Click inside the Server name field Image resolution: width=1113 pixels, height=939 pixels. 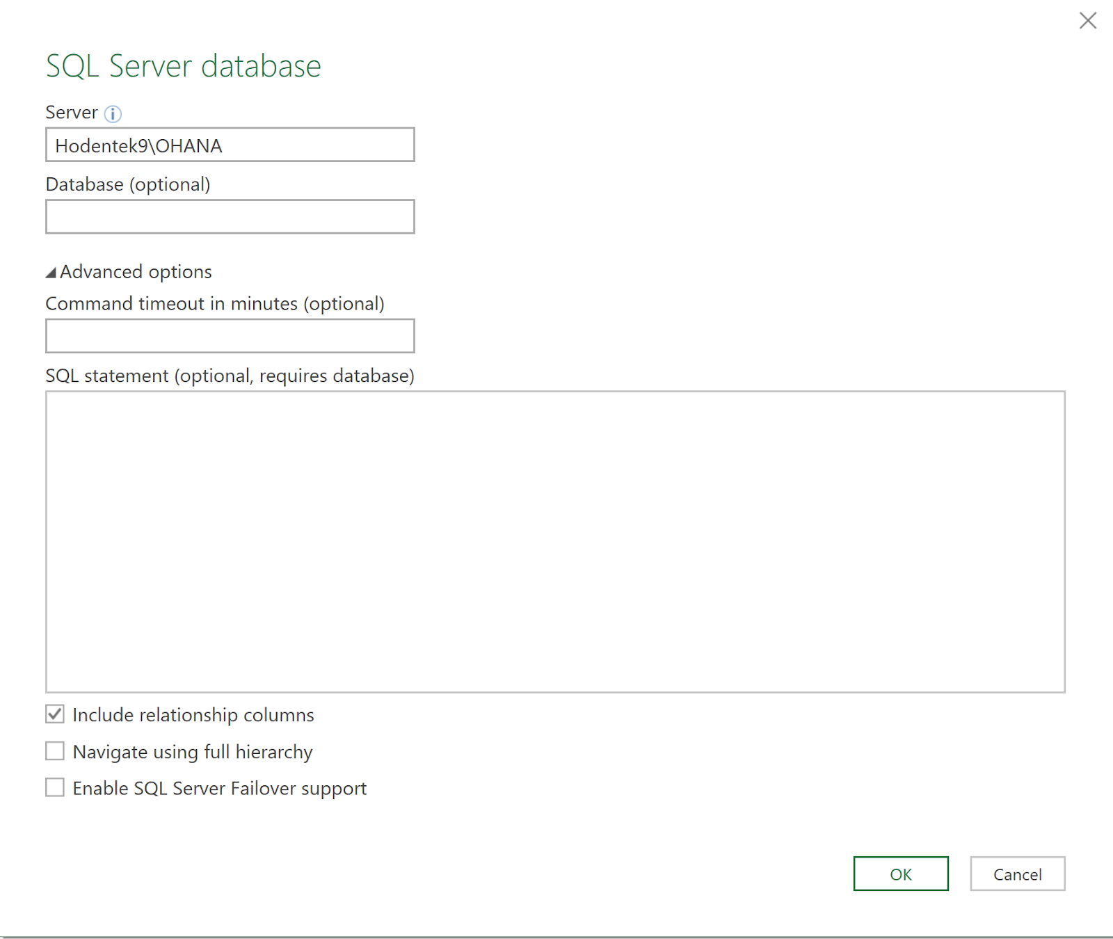click(230, 145)
